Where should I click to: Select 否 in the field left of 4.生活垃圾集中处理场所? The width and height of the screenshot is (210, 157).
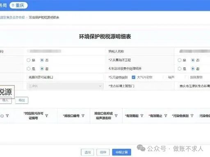click(42, 69)
